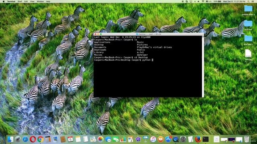Open the Trash in the dock

(x=246, y=139)
